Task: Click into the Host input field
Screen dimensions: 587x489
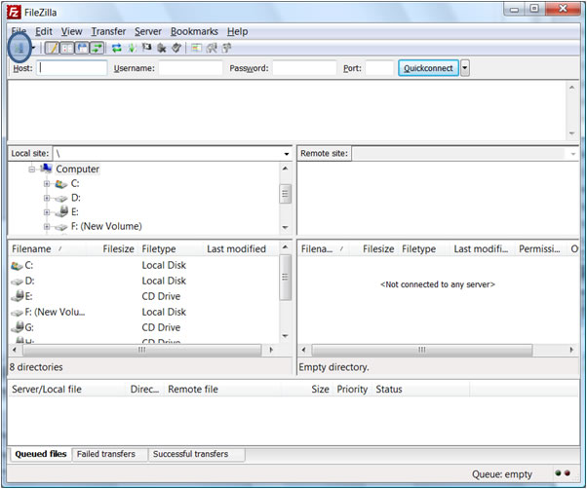Action: (x=72, y=68)
